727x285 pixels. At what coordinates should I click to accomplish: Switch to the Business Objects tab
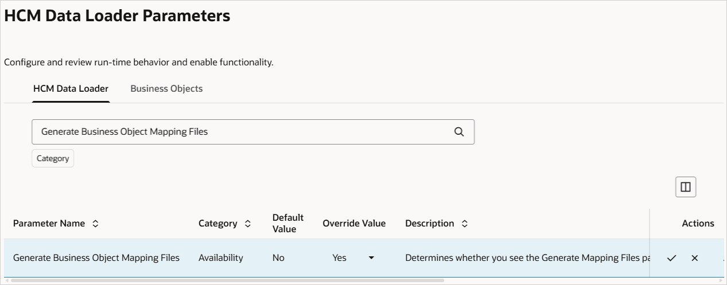[166, 88]
